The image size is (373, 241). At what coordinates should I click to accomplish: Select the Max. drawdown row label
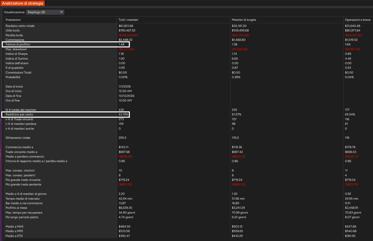[16, 49]
